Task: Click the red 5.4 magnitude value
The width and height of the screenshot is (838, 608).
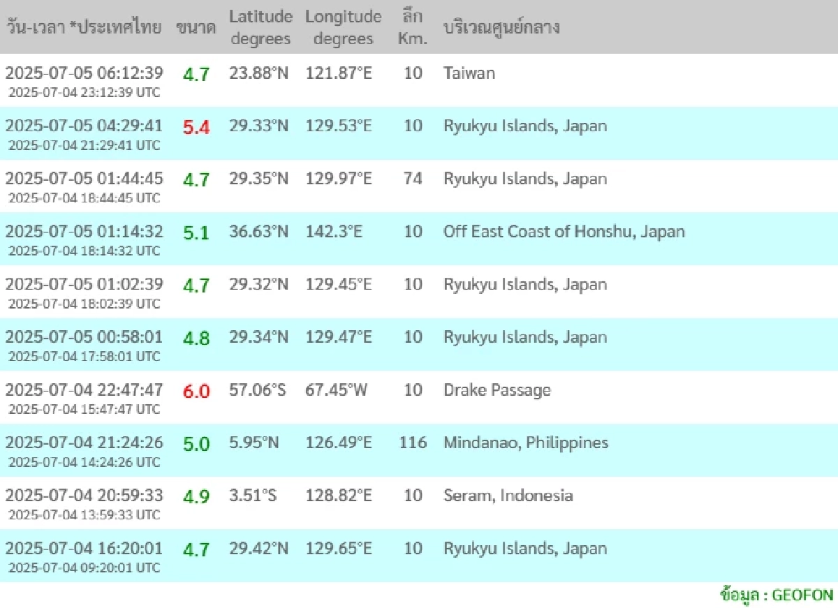Action: (196, 127)
